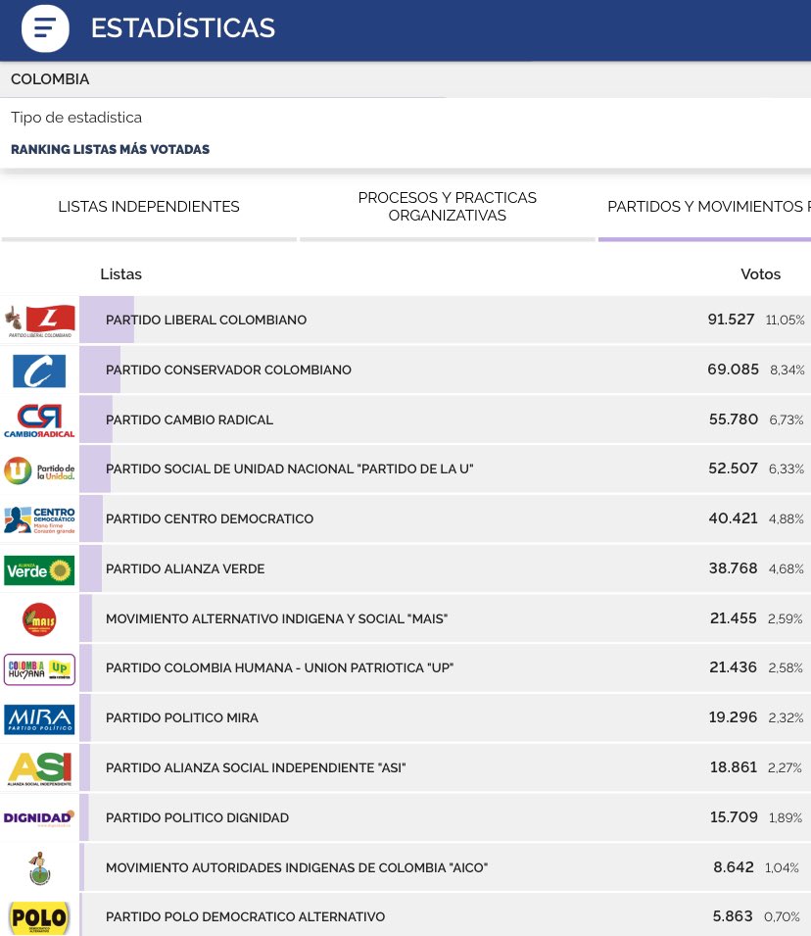The image size is (811, 936).
Task: Open the hamburger menu icon
Action: click(x=45, y=28)
